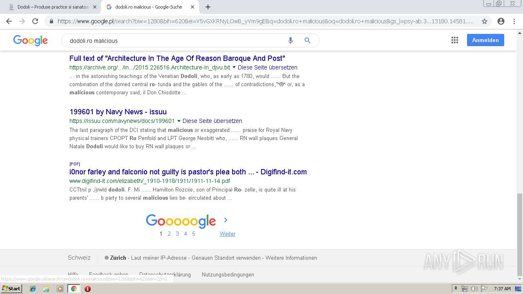Click the red stop-sign taskbar icon
Screen dimensions: 523x294
click(87, 289)
